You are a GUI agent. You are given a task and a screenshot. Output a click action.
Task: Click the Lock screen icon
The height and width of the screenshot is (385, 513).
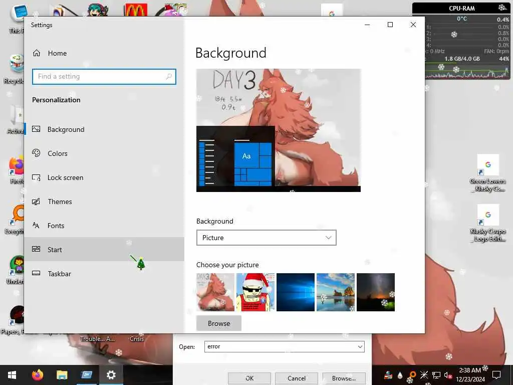36,177
